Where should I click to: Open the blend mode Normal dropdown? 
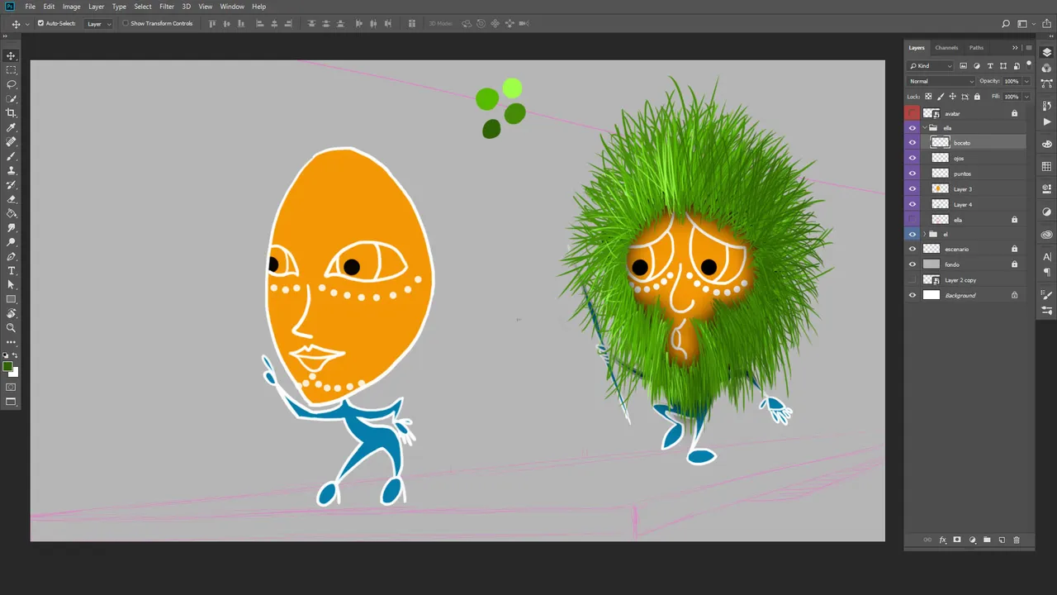[941, 81]
